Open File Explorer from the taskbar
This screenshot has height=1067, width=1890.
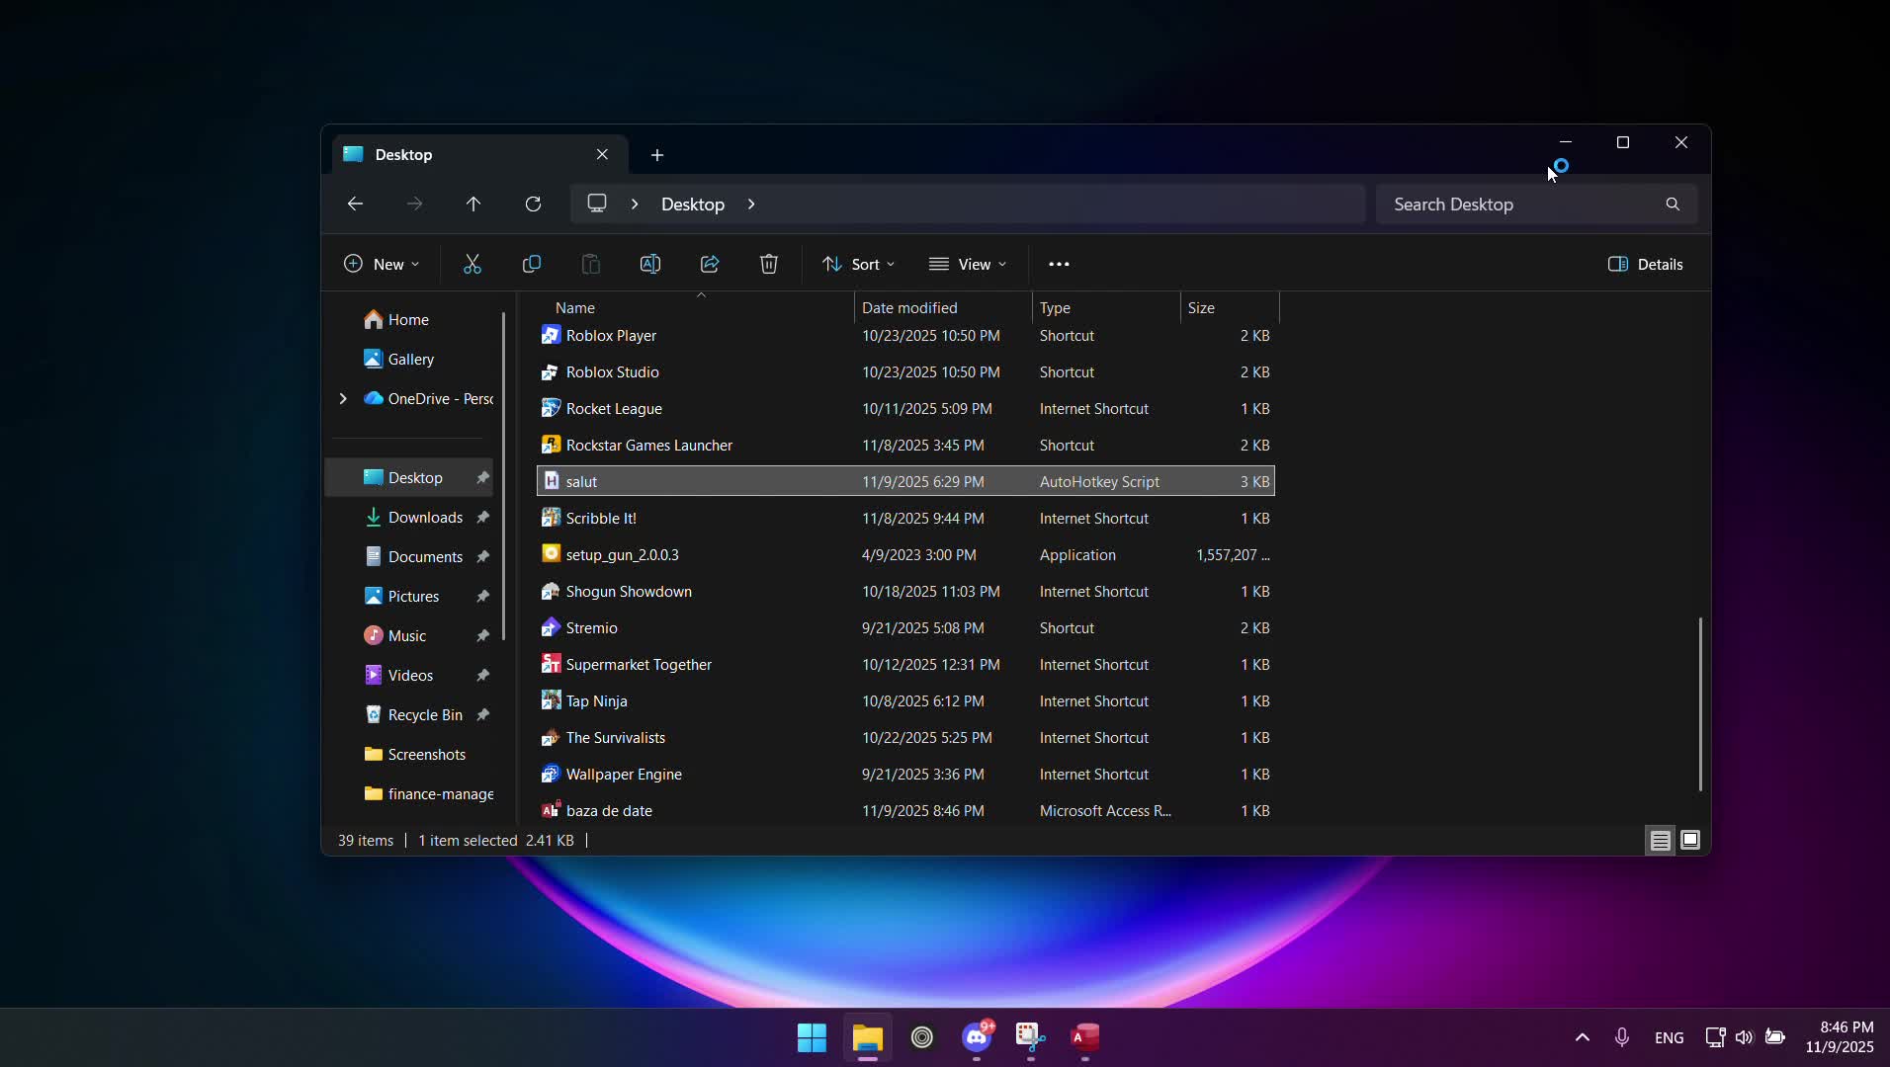pos(867,1037)
